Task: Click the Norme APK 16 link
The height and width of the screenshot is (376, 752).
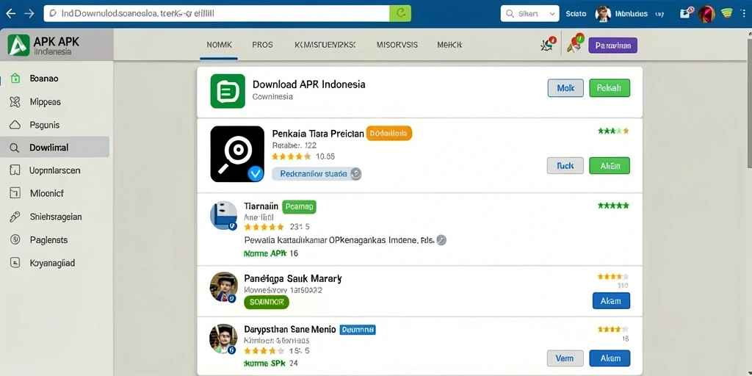Action: [x=271, y=253]
